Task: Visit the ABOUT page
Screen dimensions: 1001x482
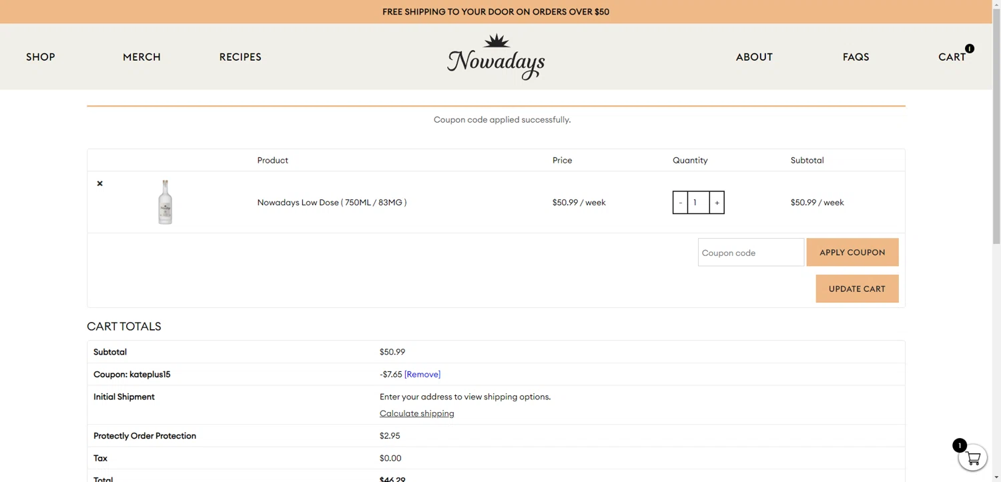Action: [754, 57]
